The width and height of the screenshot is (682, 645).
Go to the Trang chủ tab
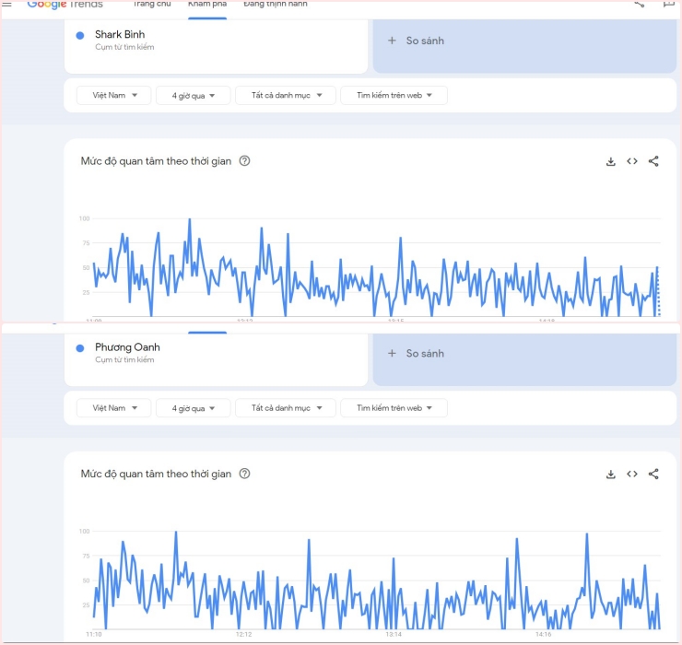coord(152,4)
